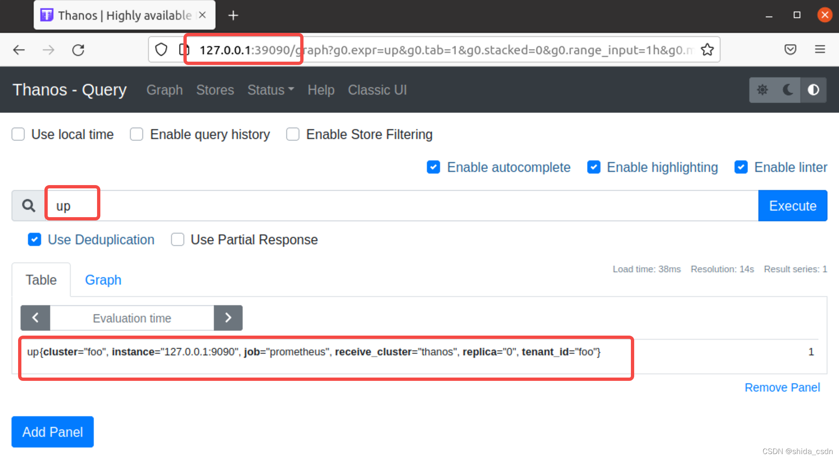Click the up{cluster="foo"...} result series text
The height and width of the screenshot is (459, 839).
pyautogui.click(x=314, y=352)
